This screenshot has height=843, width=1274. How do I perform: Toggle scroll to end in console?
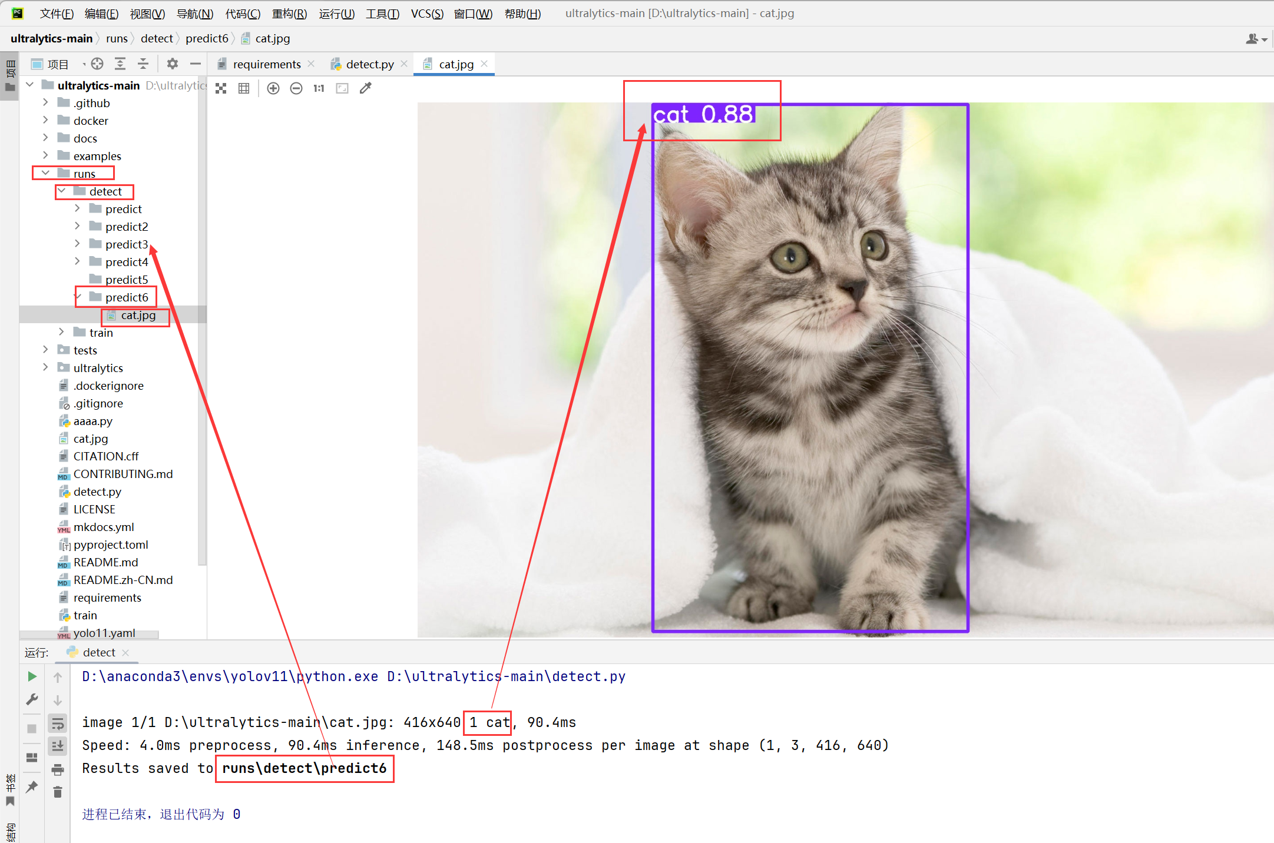57,746
